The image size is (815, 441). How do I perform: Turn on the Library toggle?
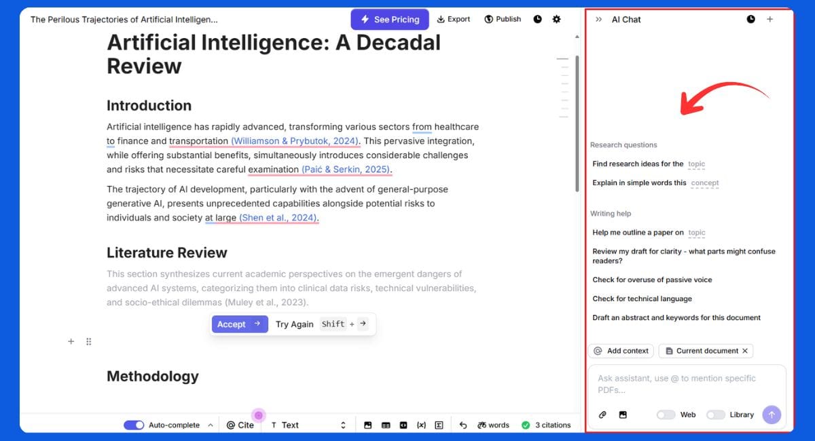715,415
